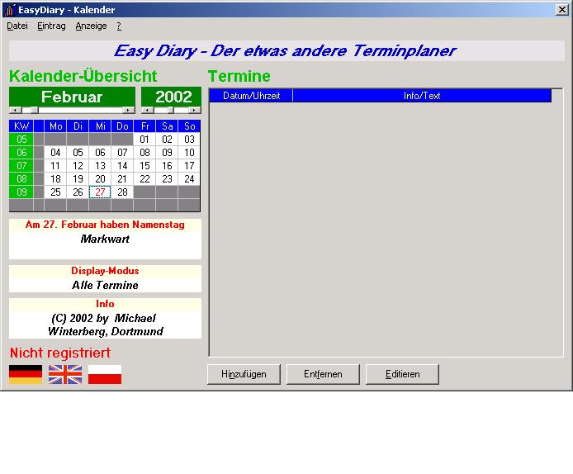Select calendar day 27
The width and height of the screenshot is (573, 474).
tap(100, 192)
